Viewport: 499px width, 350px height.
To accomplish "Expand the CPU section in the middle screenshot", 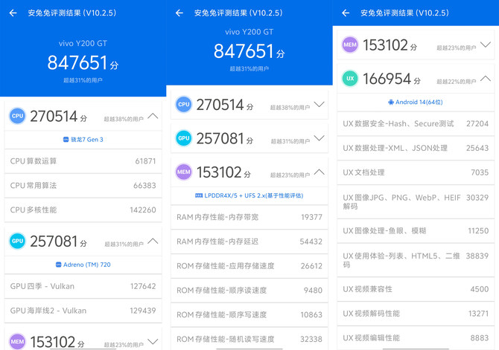I will 320,105.
